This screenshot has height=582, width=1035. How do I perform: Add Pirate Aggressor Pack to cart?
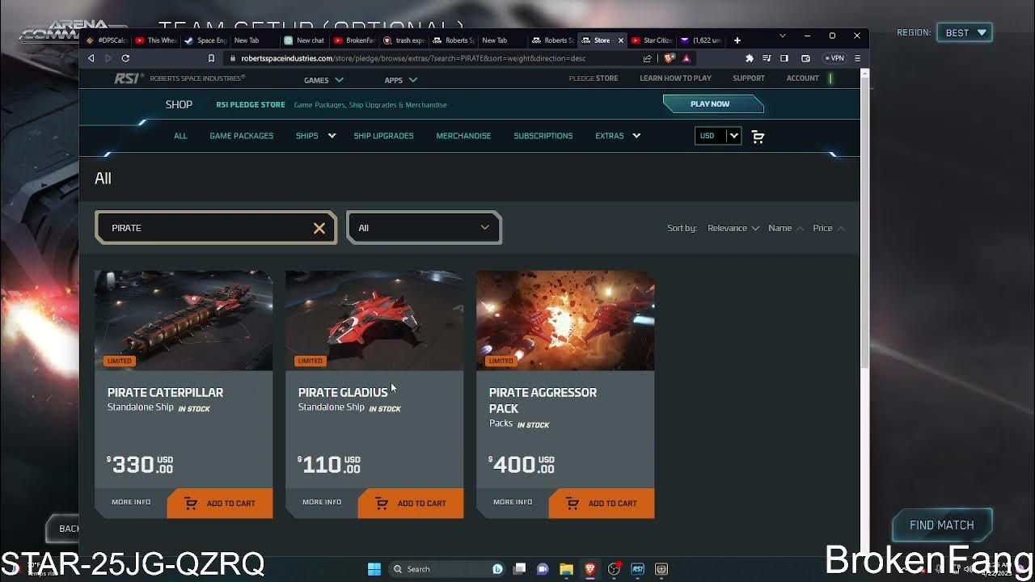(x=602, y=504)
